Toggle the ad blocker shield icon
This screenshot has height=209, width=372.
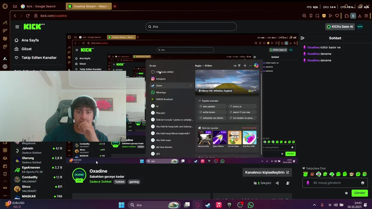click(324, 16)
